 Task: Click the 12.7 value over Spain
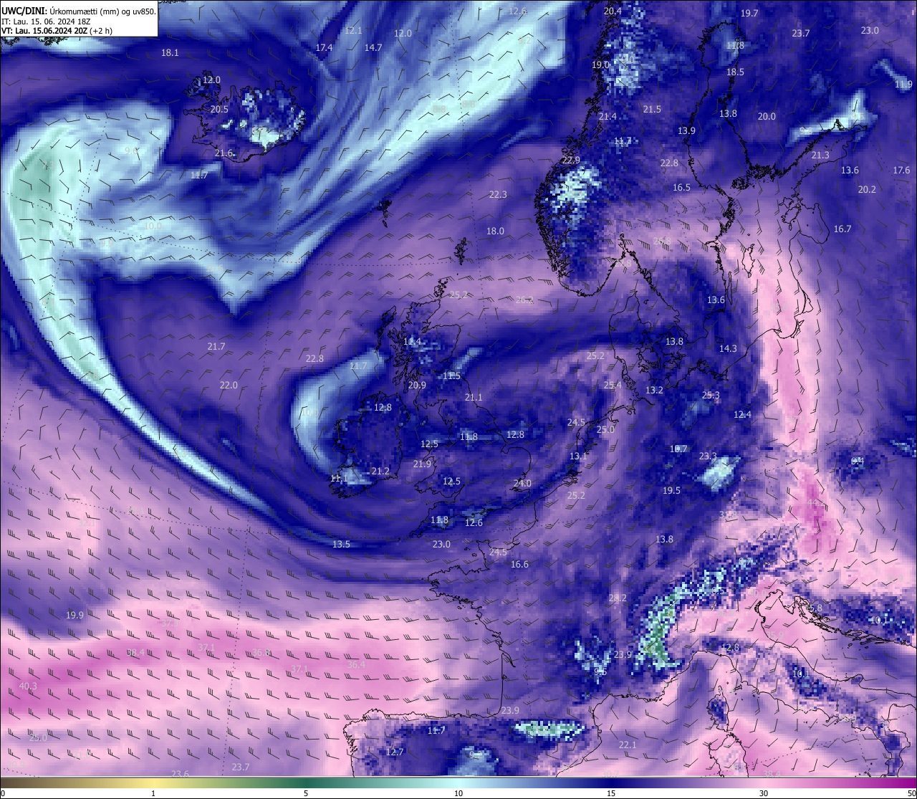pos(395,752)
